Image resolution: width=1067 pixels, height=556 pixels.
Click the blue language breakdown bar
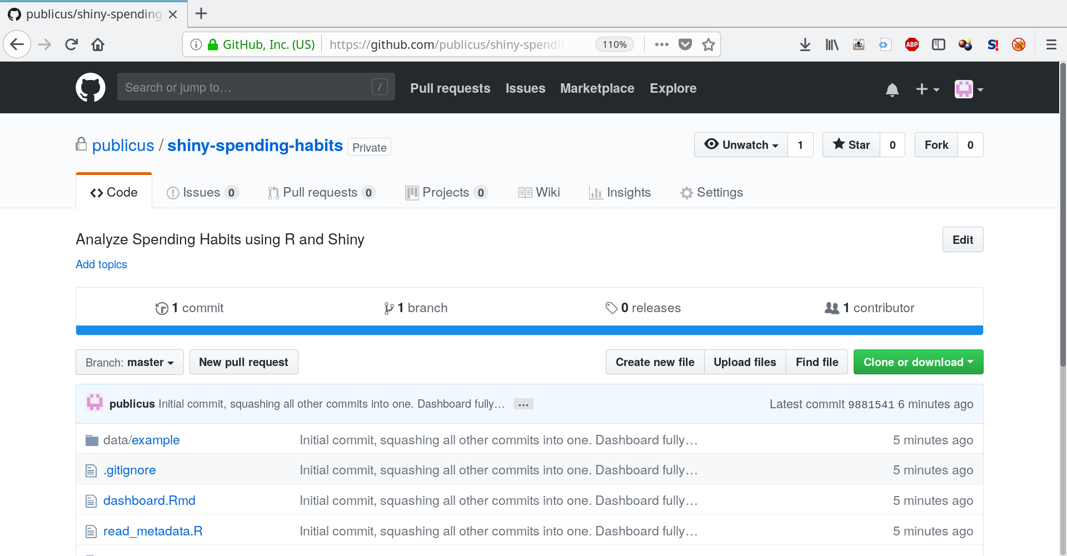click(x=530, y=330)
